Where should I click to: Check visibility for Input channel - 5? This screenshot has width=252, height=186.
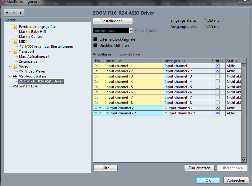[x=217, y=87]
